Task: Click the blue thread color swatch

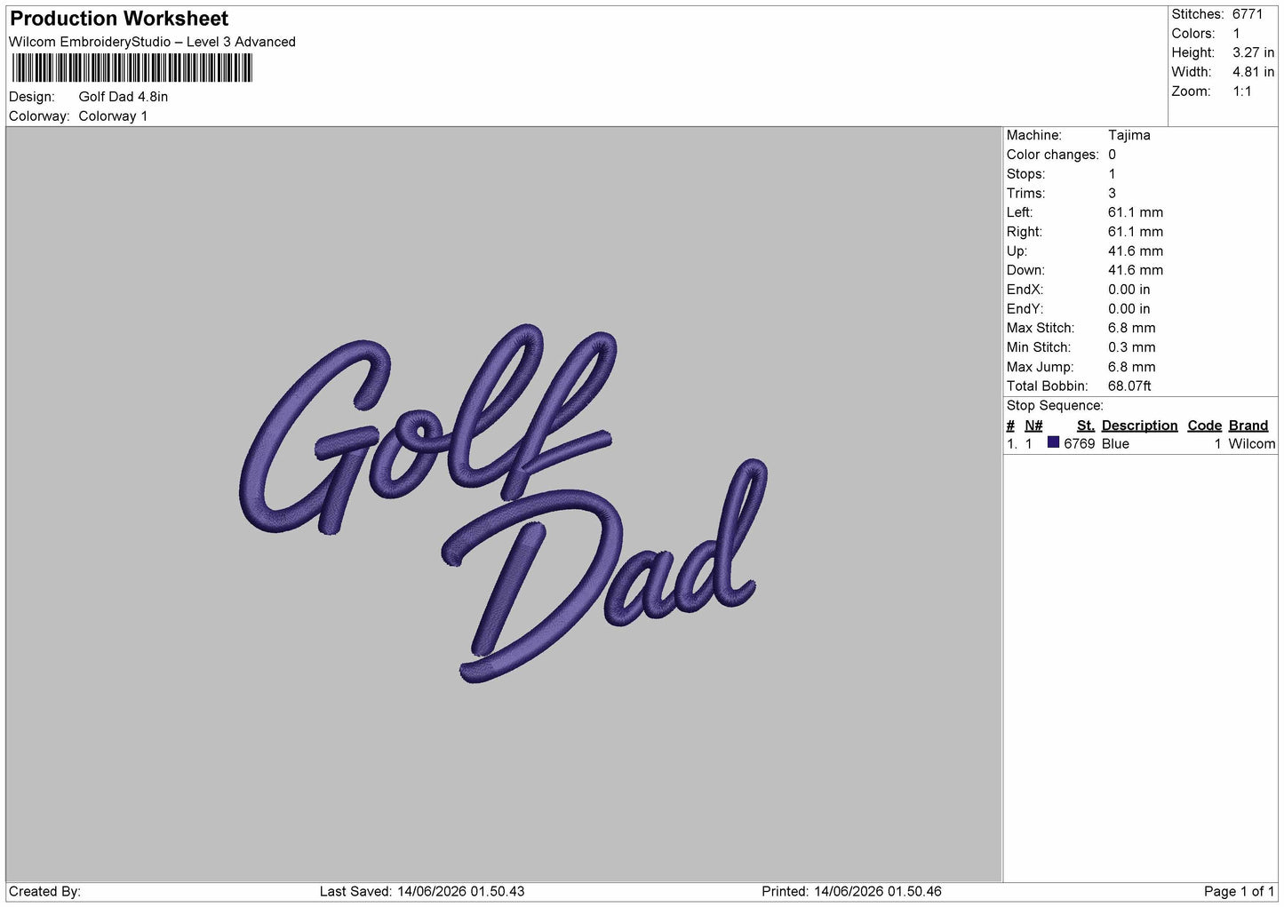Action: tap(1053, 442)
